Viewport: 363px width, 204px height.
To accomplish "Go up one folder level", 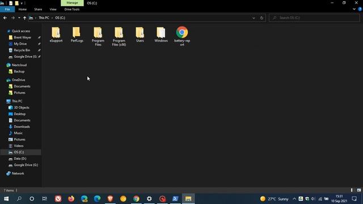I will point(24,18).
